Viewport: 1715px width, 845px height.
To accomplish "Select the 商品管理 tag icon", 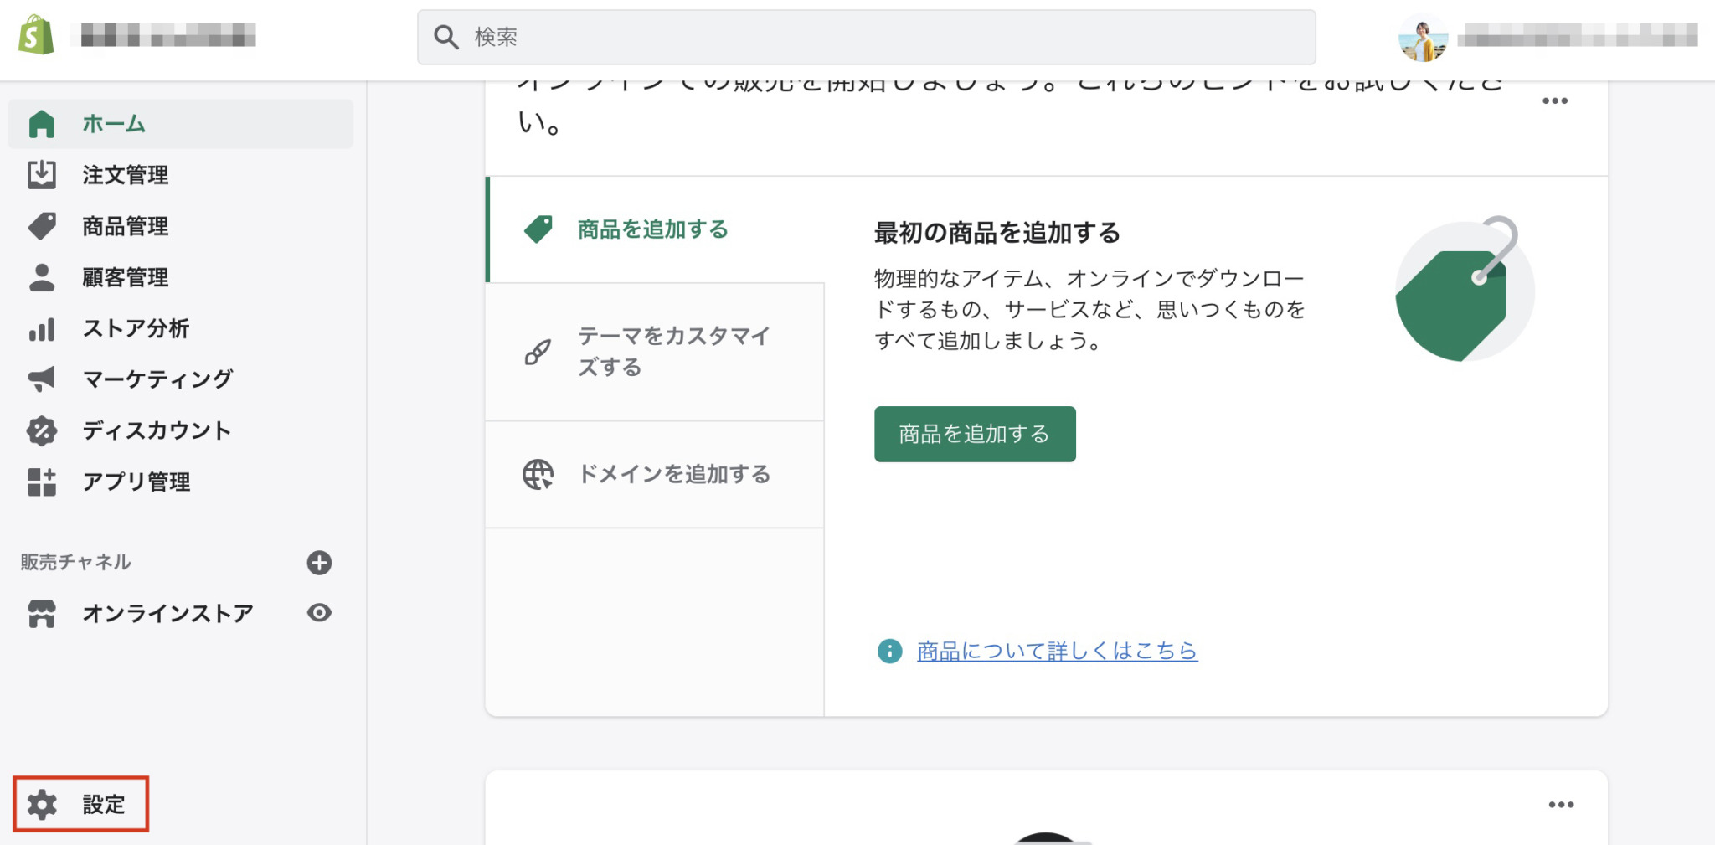I will pyautogui.click(x=41, y=226).
